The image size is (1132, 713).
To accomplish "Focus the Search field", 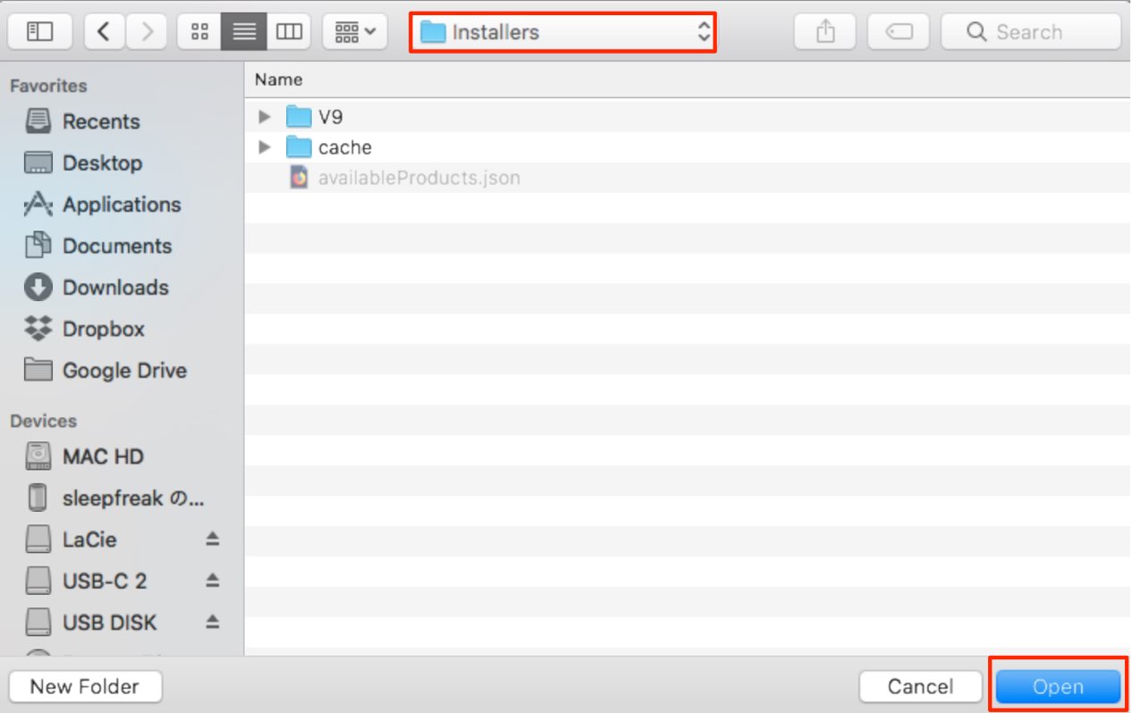I will pos(1031,32).
